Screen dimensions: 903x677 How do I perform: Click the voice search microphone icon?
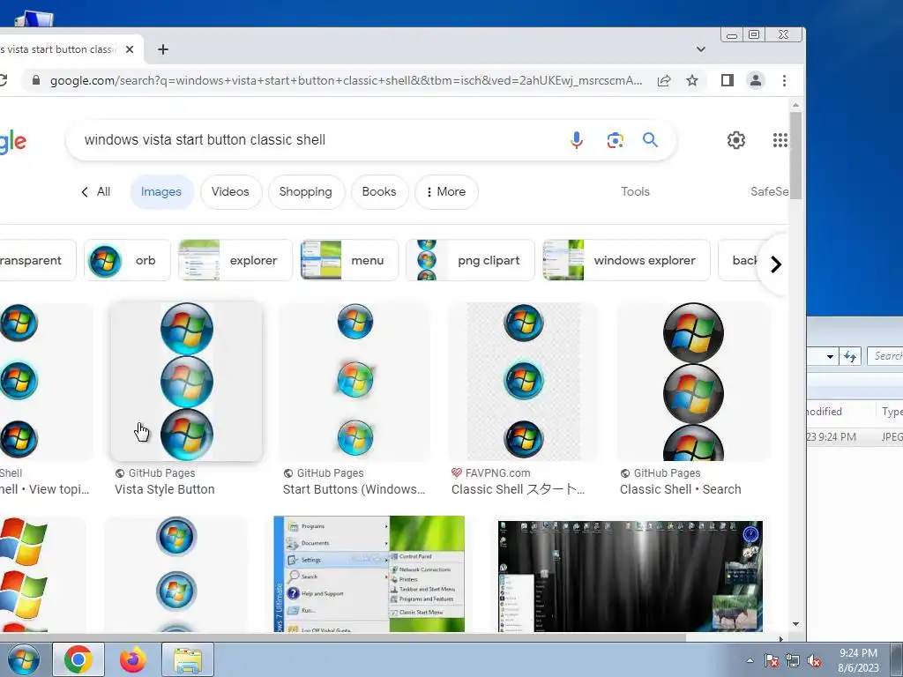577,140
